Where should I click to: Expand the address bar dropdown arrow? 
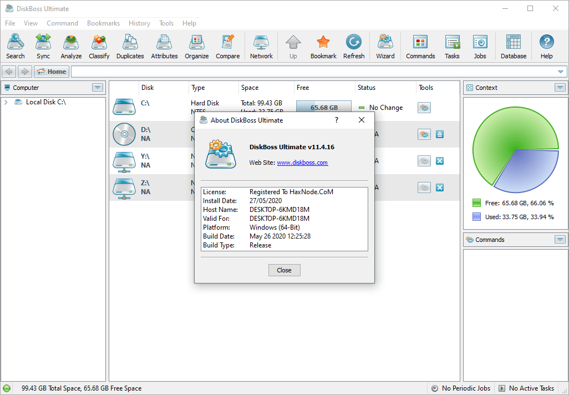[x=560, y=72]
